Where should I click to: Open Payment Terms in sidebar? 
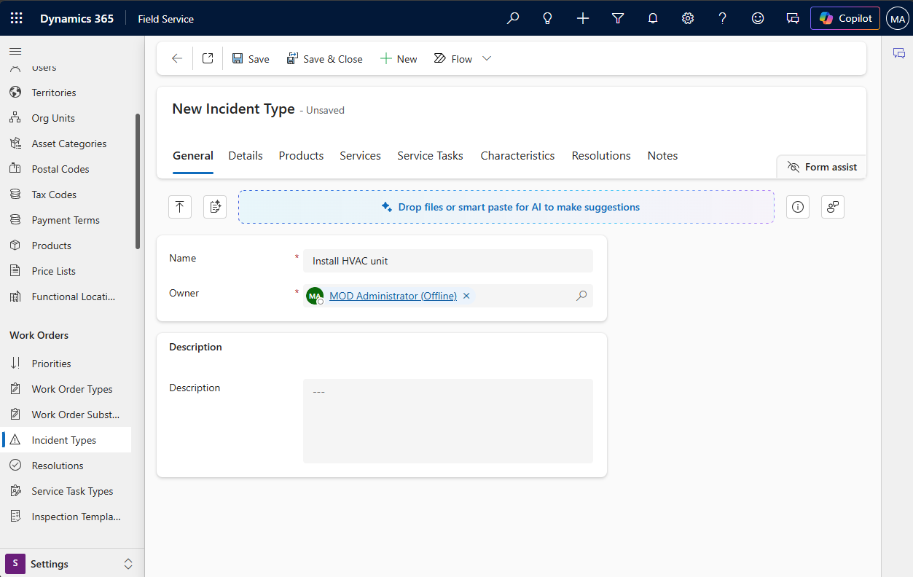point(66,220)
